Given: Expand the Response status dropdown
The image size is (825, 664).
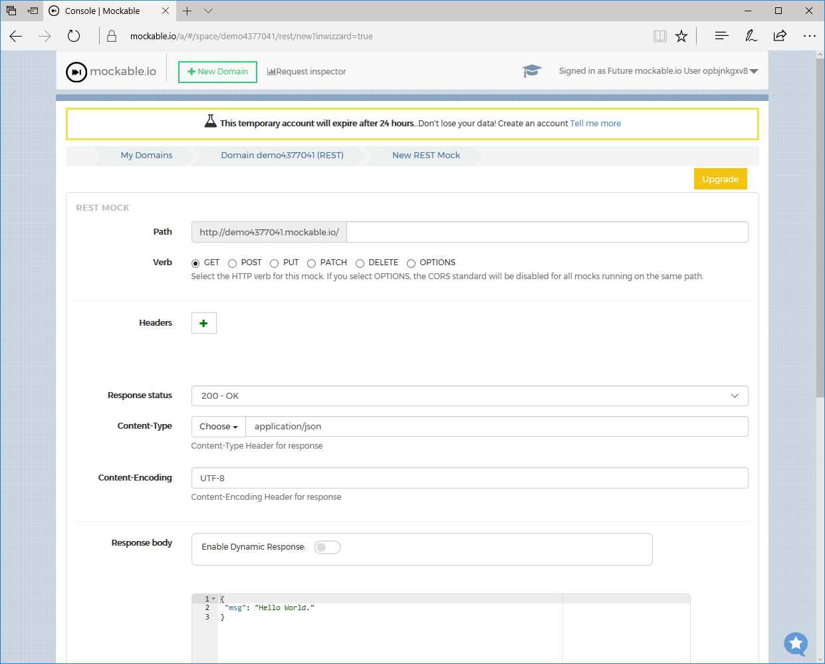Looking at the screenshot, I should pos(469,396).
